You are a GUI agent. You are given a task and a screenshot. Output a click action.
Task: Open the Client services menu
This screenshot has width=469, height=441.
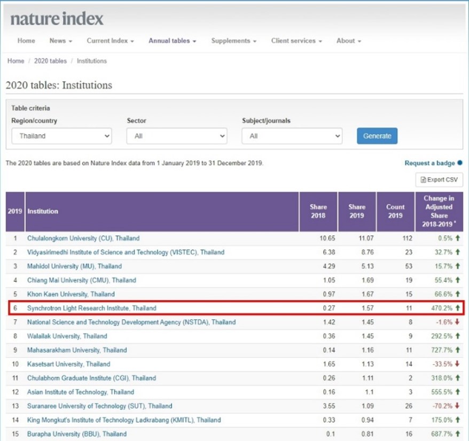296,41
